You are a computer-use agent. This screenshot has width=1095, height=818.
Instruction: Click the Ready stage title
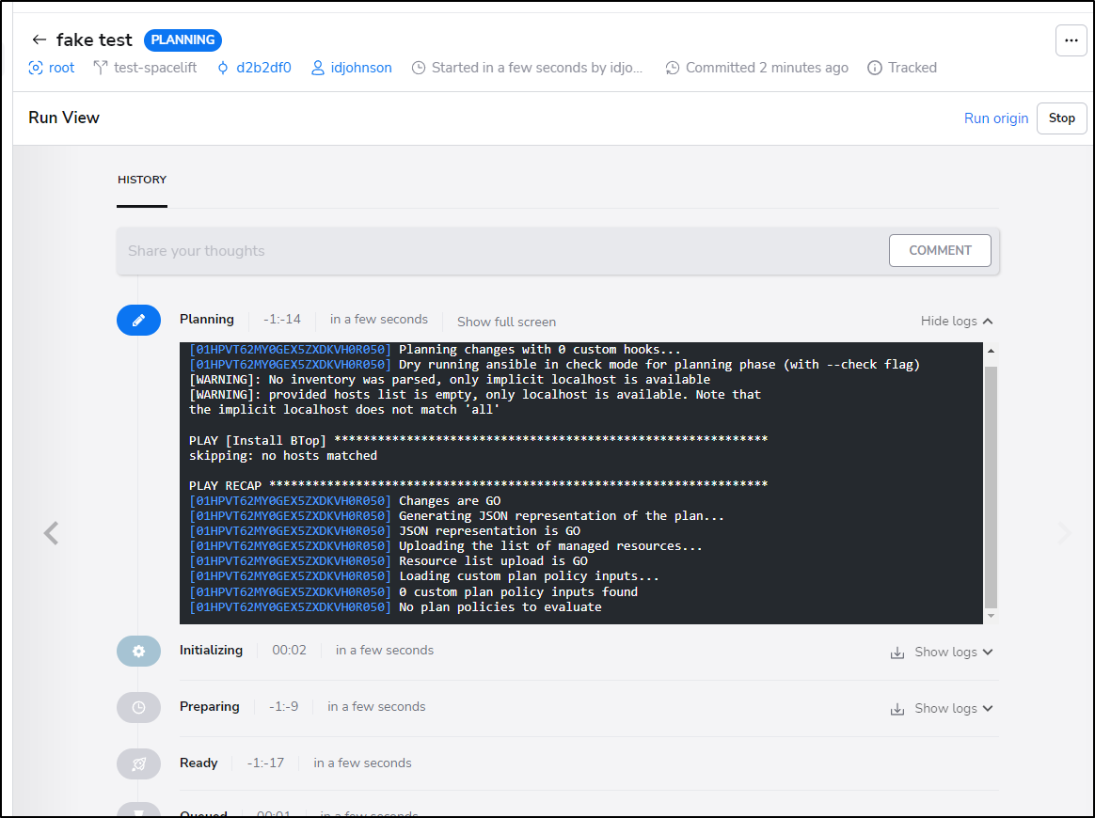(198, 763)
